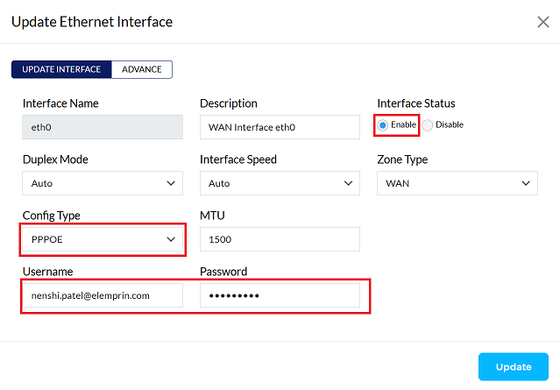Switch to the ADVANCE tab
560x390 pixels.
click(142, 69)
